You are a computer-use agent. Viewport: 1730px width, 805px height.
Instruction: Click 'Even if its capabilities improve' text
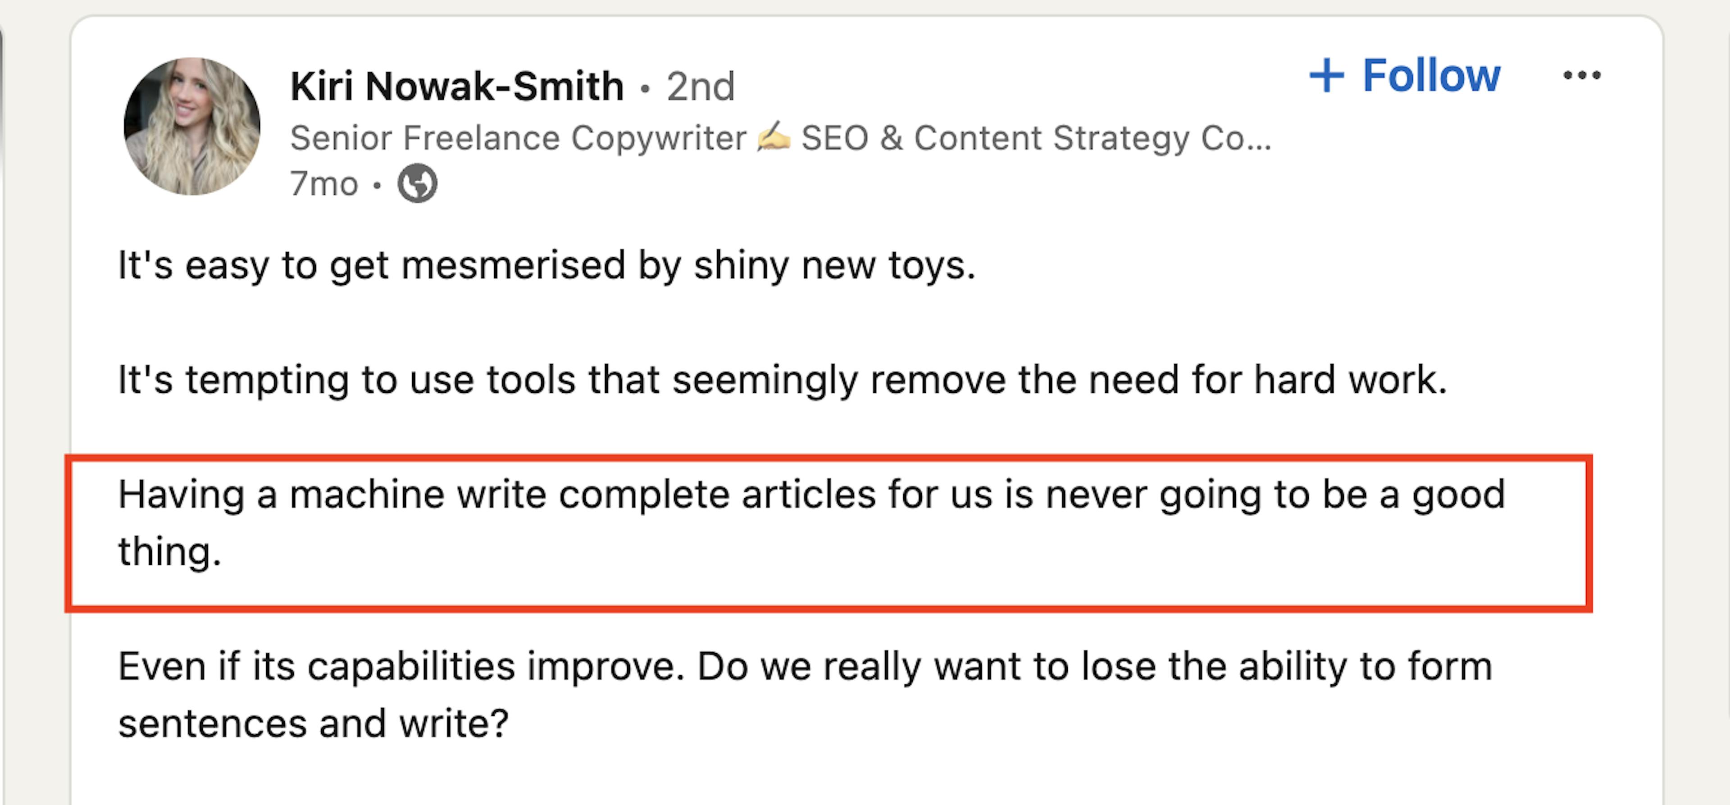click(x=401, y=667)
